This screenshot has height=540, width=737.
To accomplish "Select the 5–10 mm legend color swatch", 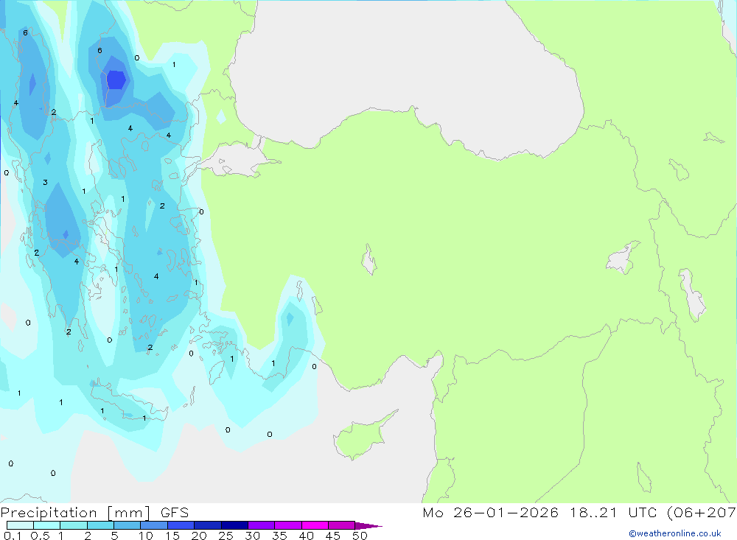I will click(x=128, y=525).
